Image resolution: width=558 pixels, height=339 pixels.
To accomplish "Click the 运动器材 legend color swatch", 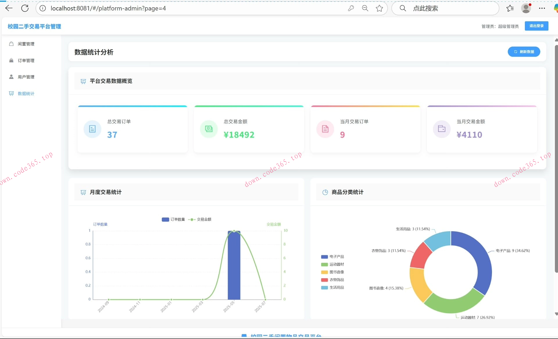I will pos(324,264).
